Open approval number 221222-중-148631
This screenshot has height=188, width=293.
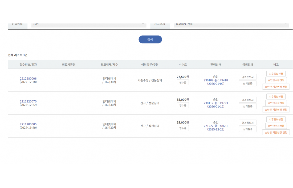pos(215,126)
